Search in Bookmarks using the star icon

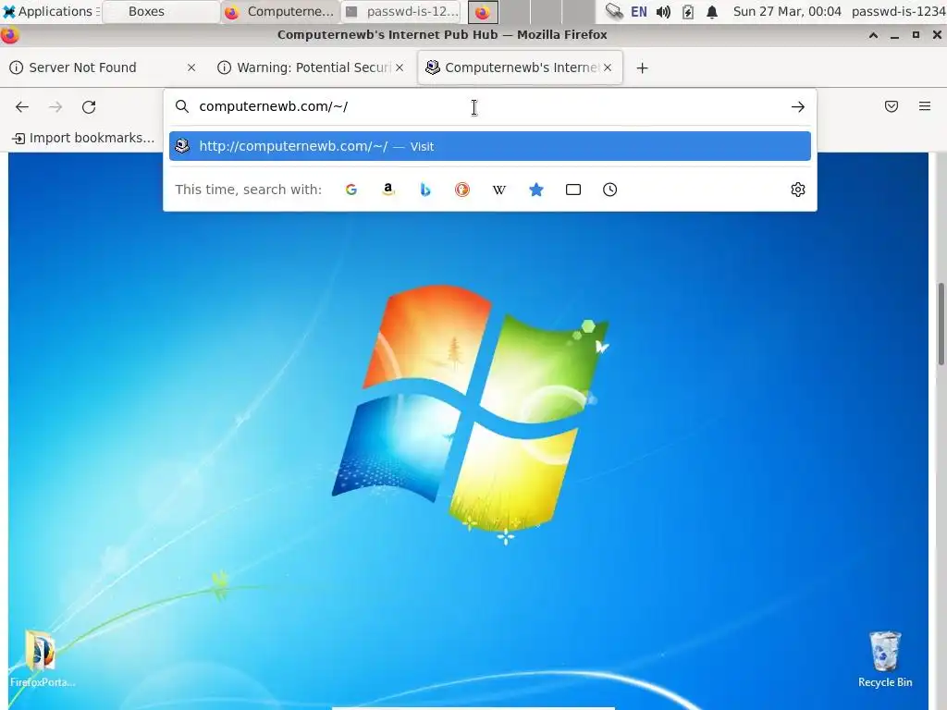tap(536, 190)
